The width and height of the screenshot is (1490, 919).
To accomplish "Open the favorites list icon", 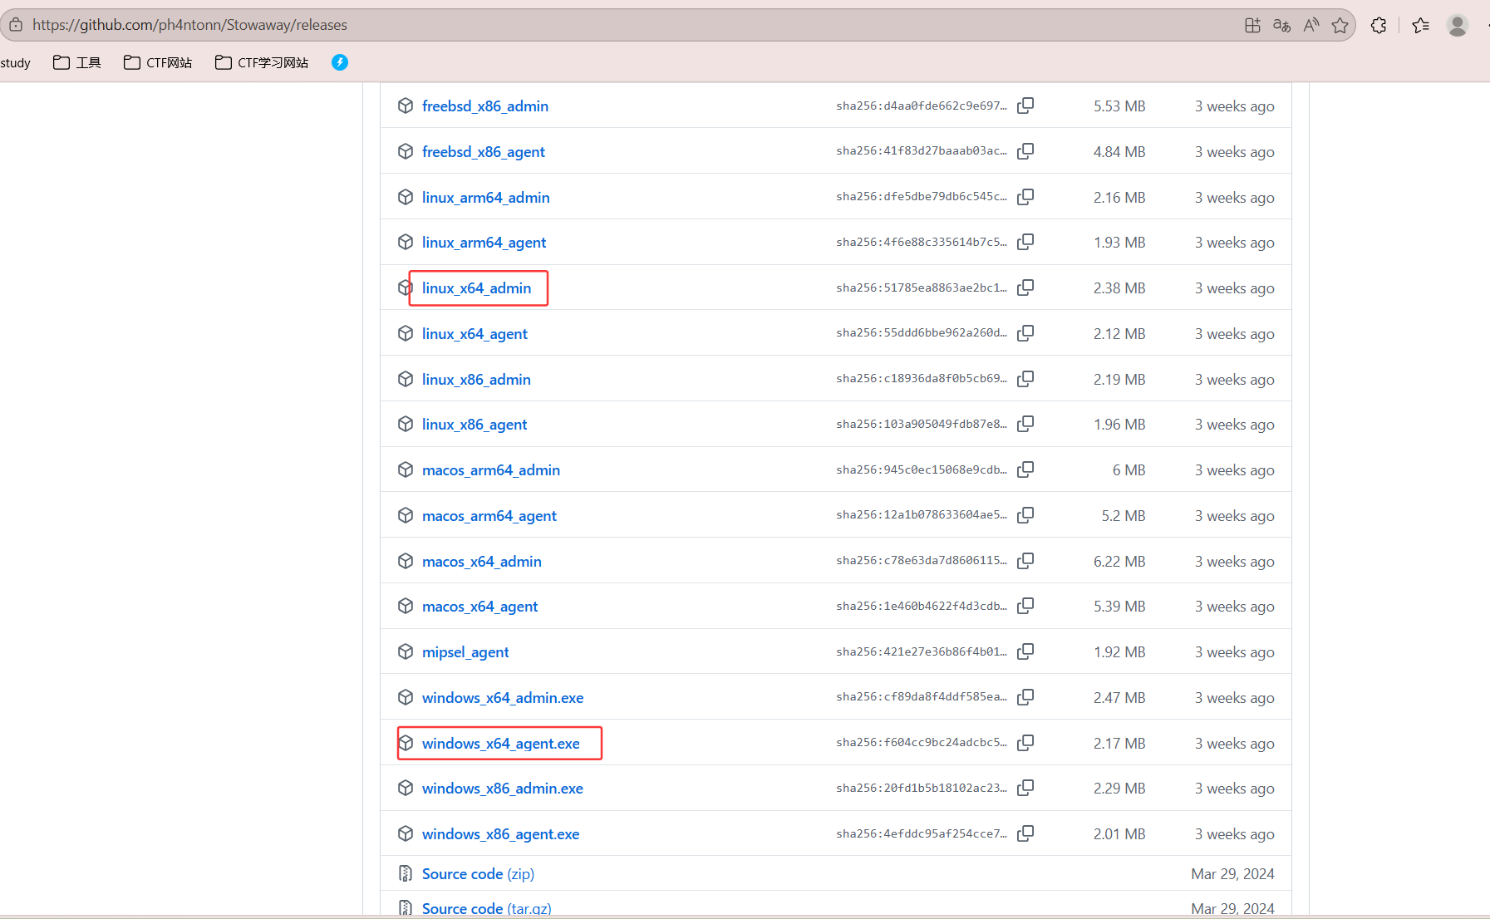I will pyautogui.click(x=1420, y=25).
